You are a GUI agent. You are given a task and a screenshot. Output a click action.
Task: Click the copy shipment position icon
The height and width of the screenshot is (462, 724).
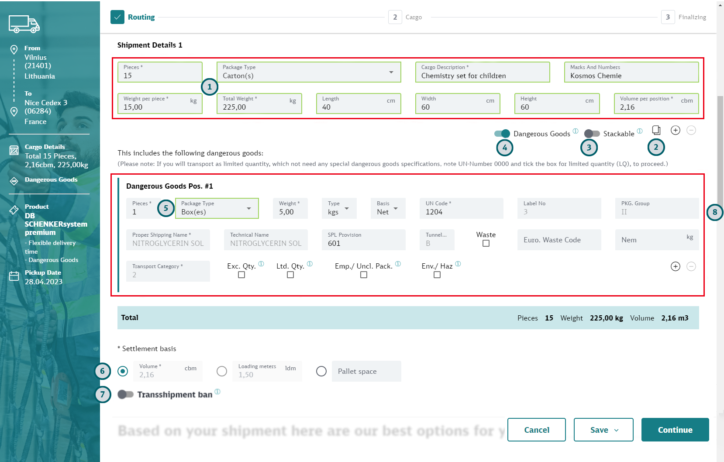pos(656,130)
